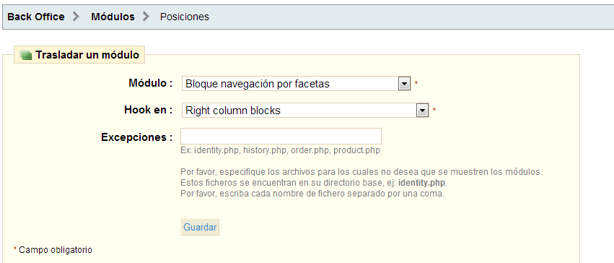614x263 pixels.
Task: Click the Trasladar un módulo heading
Action: [87, 55]
